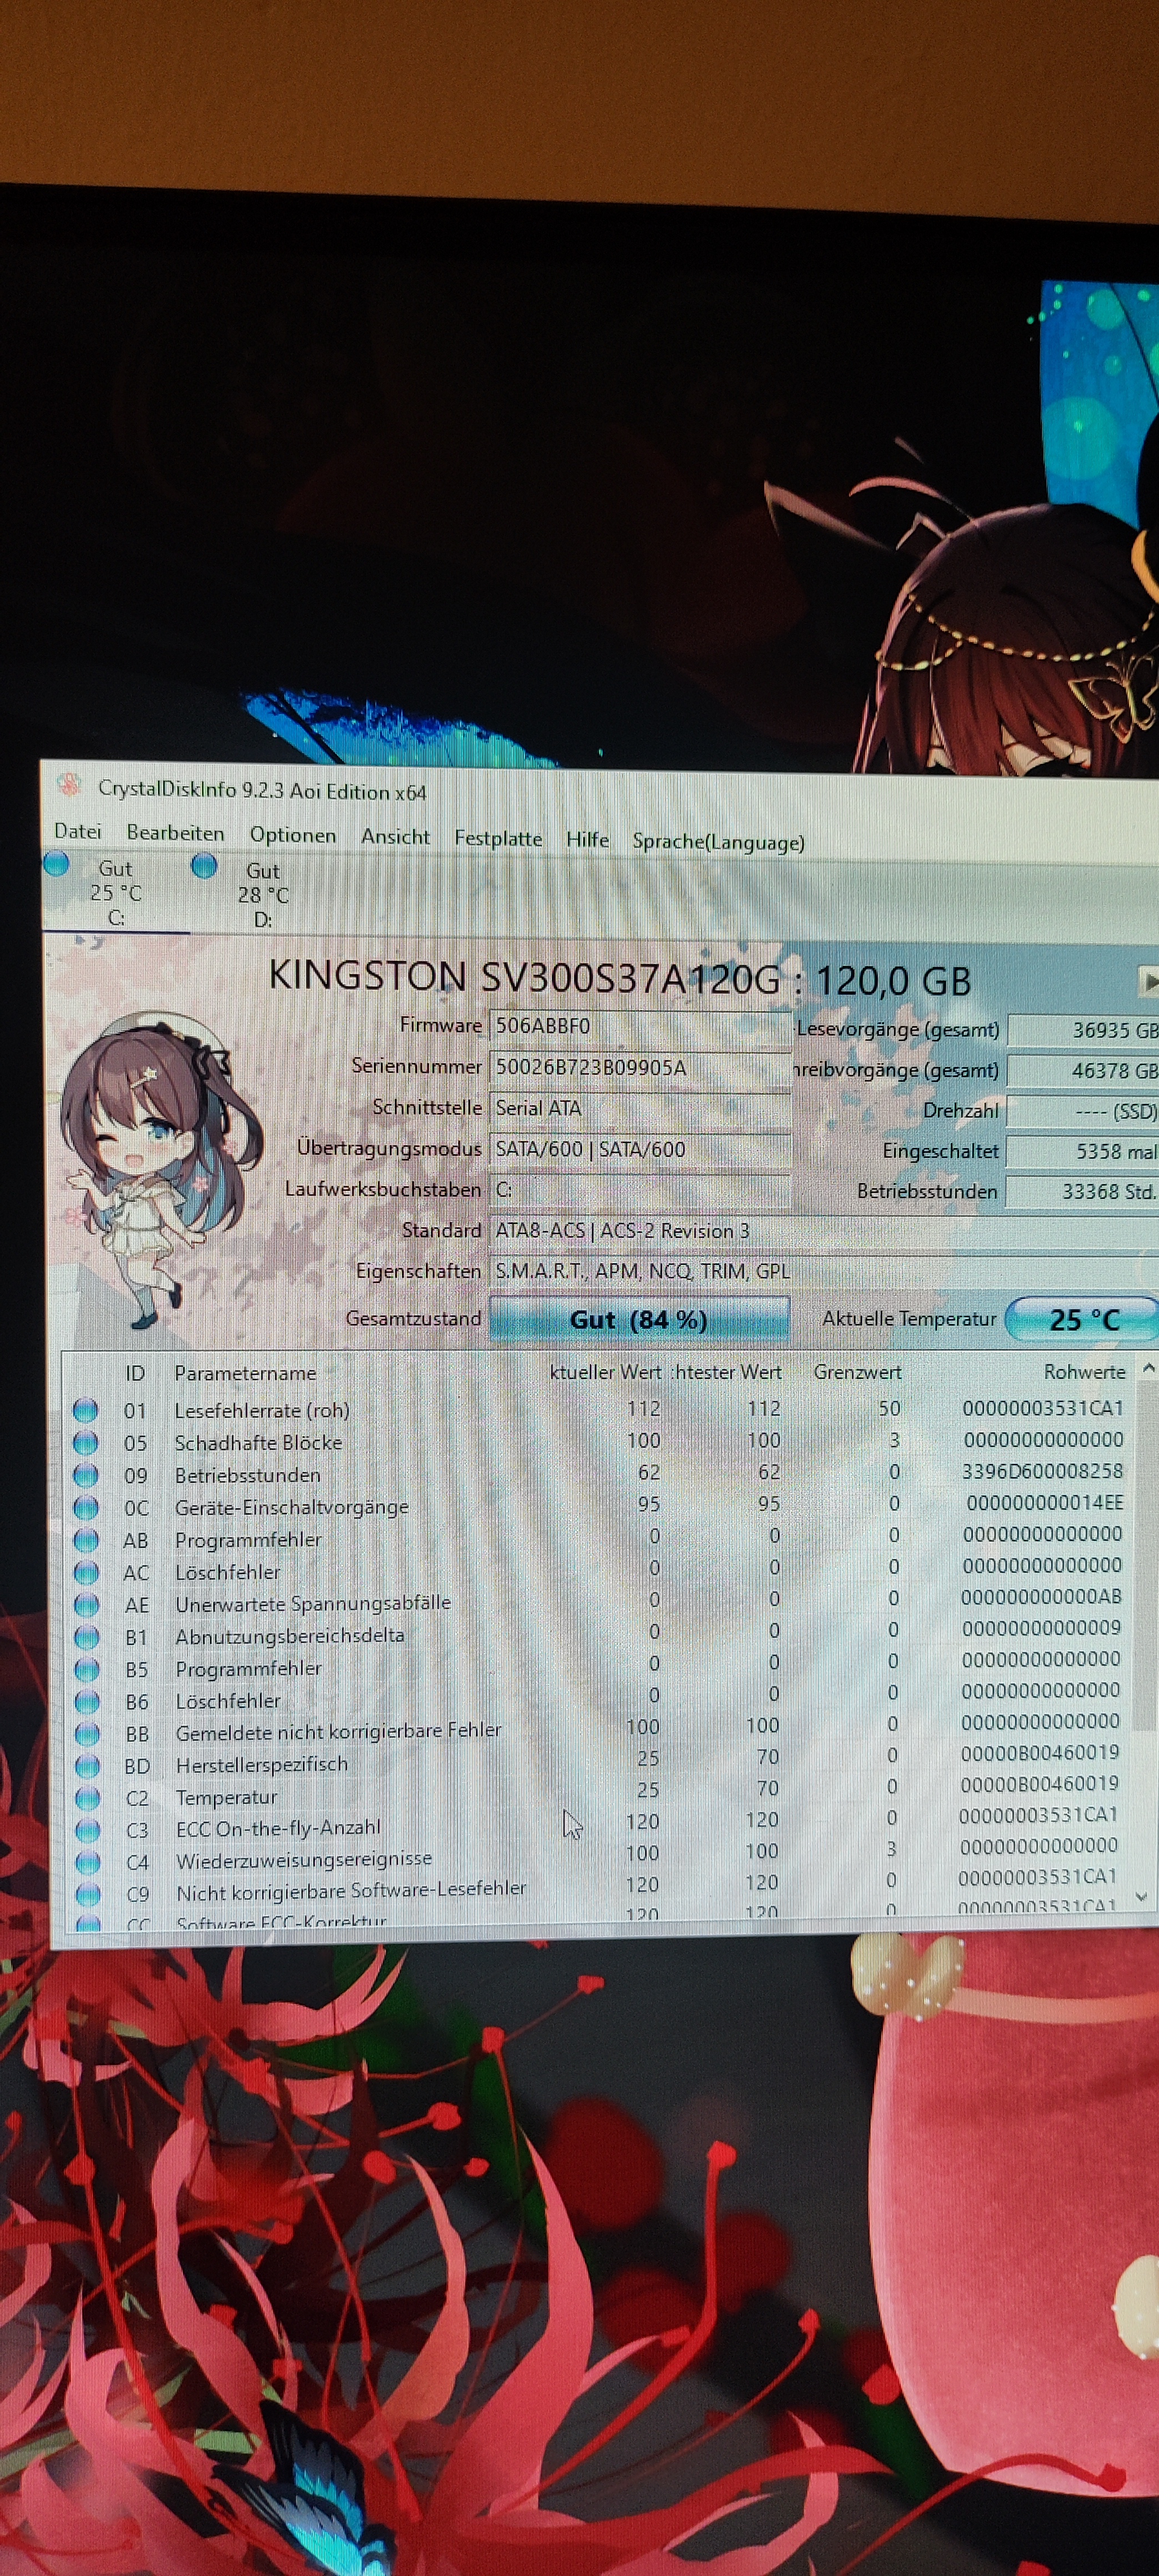Click the 25 °C current temperature button

point(1083,1320)
